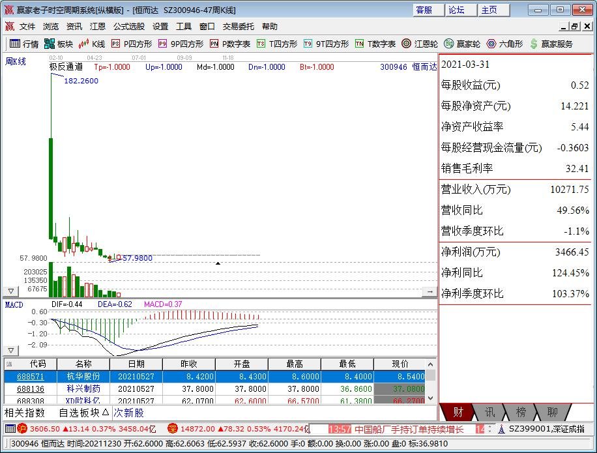Open the 9P四方形 tool
The width and height of the screenshot is (597, 453).
[x=181, y=44]
